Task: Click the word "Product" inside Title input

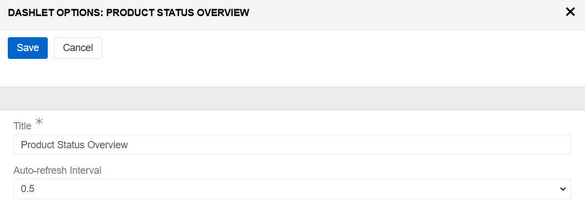Action: [34, 145]
